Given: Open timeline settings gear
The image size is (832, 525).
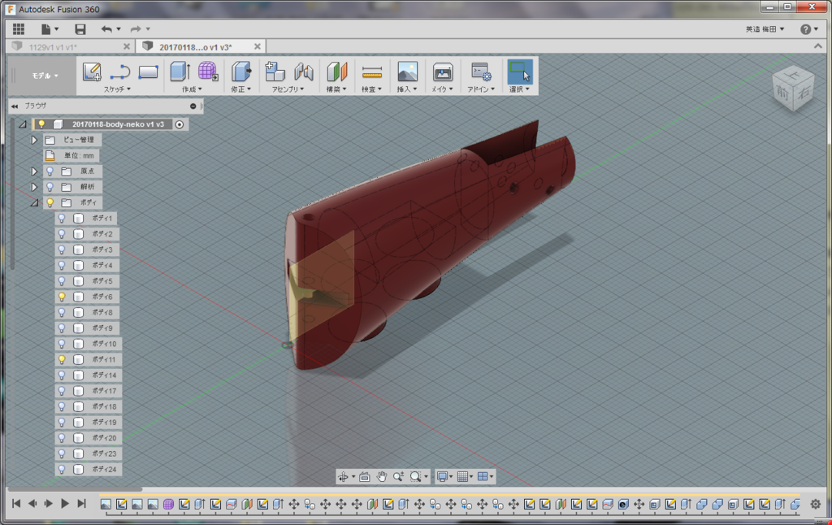Looking at the screenshot, I should click(x=816, y=505).
